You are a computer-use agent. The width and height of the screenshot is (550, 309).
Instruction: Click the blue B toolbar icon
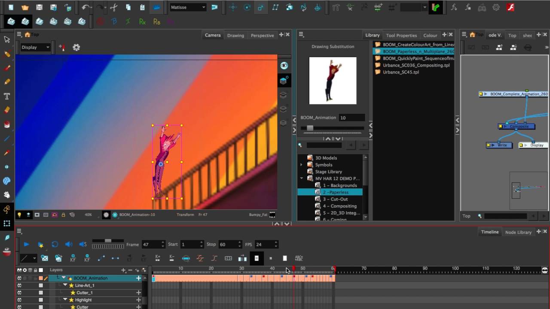point(114,21)
